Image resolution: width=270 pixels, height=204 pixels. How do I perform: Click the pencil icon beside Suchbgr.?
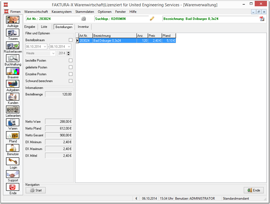152,19
